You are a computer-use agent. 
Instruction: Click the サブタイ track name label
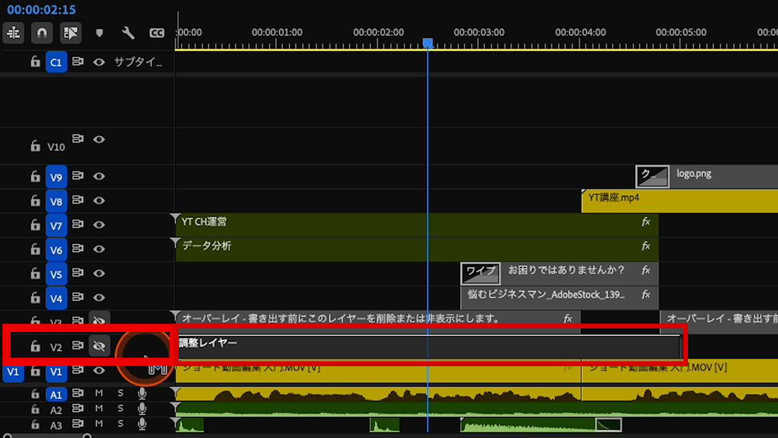click(139, 62)
